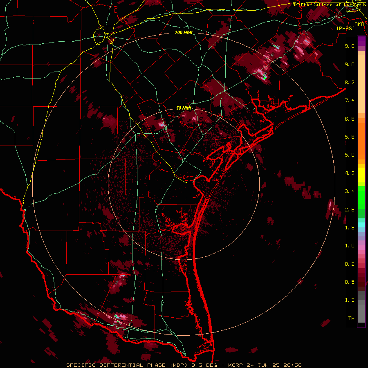The image size is (368, 368).
Task: Click the 1.0 scale value
Action: tap(350, 246)
